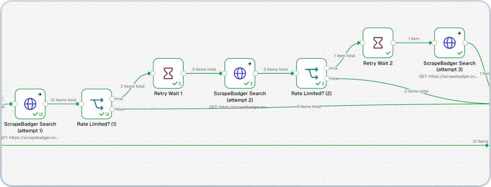Image resolution: width=491 pixels, height=187 pixels.
Task: Click output connector of ScrapeBadger Search (attempt 1)
Action: click(46, 104)
